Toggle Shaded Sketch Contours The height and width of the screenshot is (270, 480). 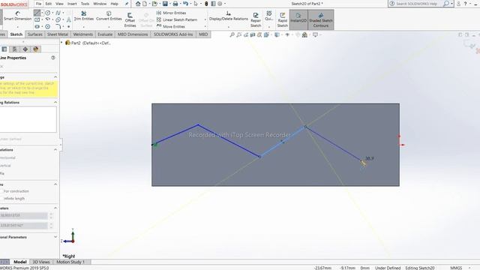tap(321, 20)
